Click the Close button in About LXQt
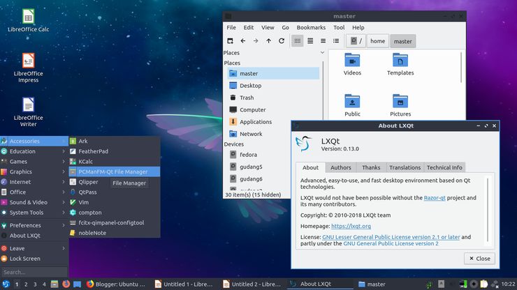Image resolution: width=517 pixels, height=290 pixels. click(x=480, y=259)
